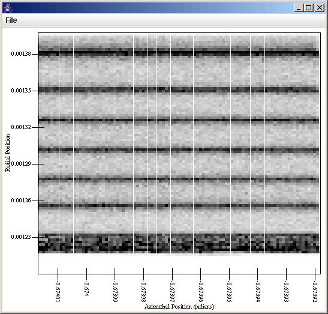Viewport: 328px width, 314px height.
Task: Maximize the plot window
Action: coord(309,8)
